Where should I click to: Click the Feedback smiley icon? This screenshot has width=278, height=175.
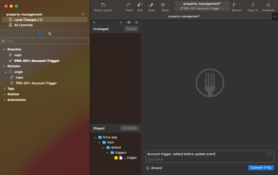[x=268, y=5]
